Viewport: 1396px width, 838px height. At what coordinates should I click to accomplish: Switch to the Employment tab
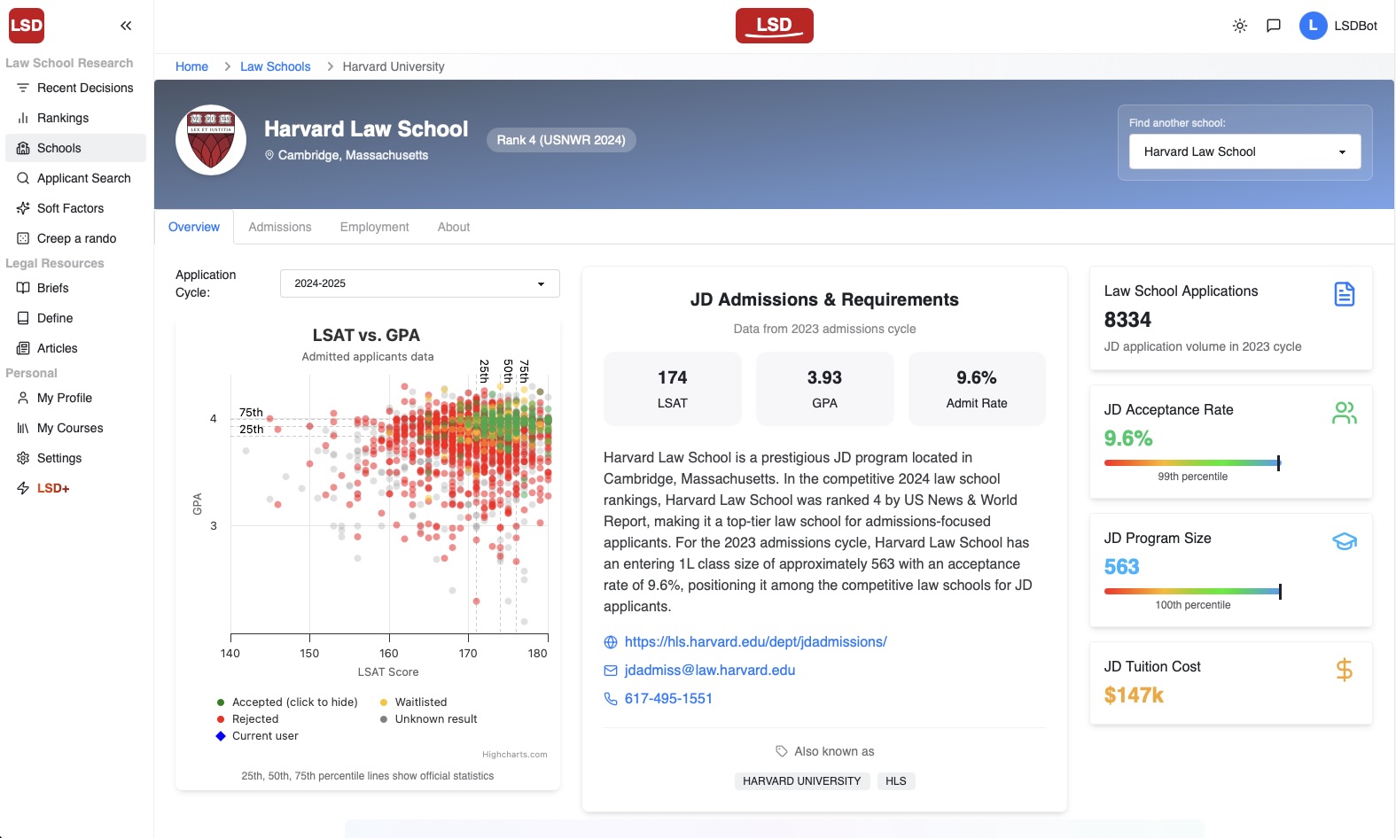374,227
